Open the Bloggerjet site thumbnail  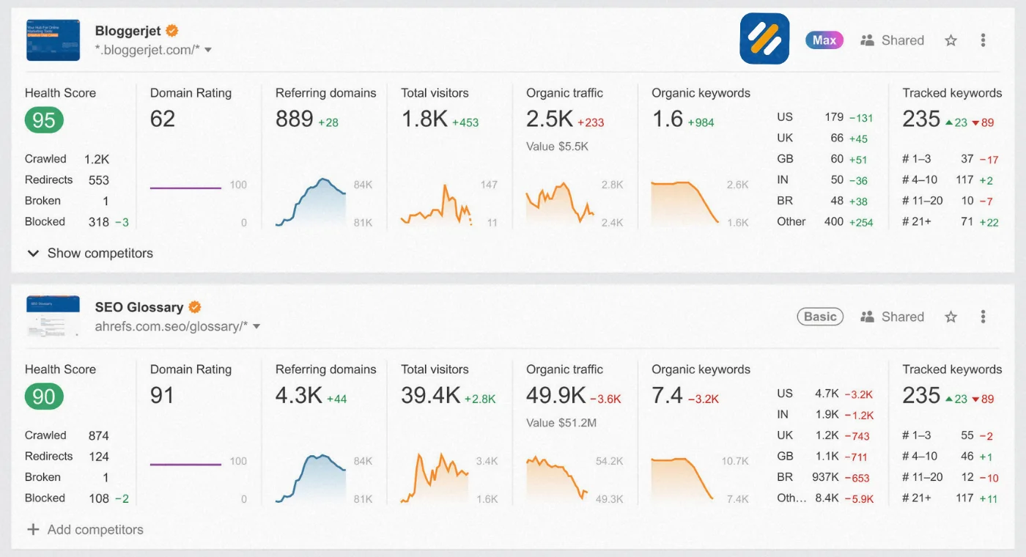pos(53,40)
